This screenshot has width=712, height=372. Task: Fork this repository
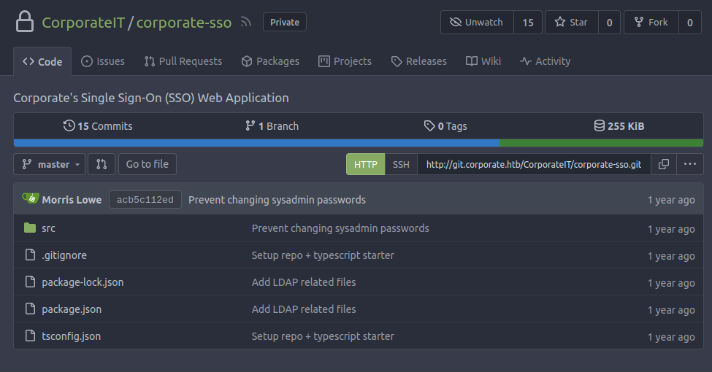(651, 23)
